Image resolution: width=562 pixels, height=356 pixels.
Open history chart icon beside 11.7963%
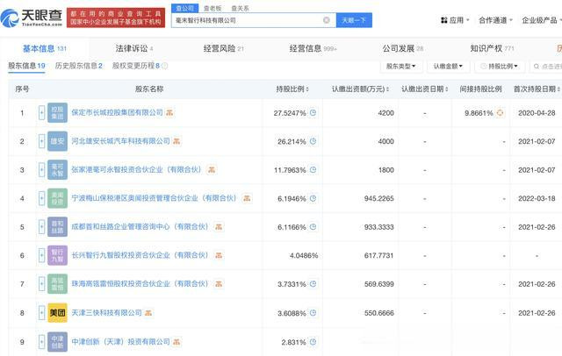(313, 169)
